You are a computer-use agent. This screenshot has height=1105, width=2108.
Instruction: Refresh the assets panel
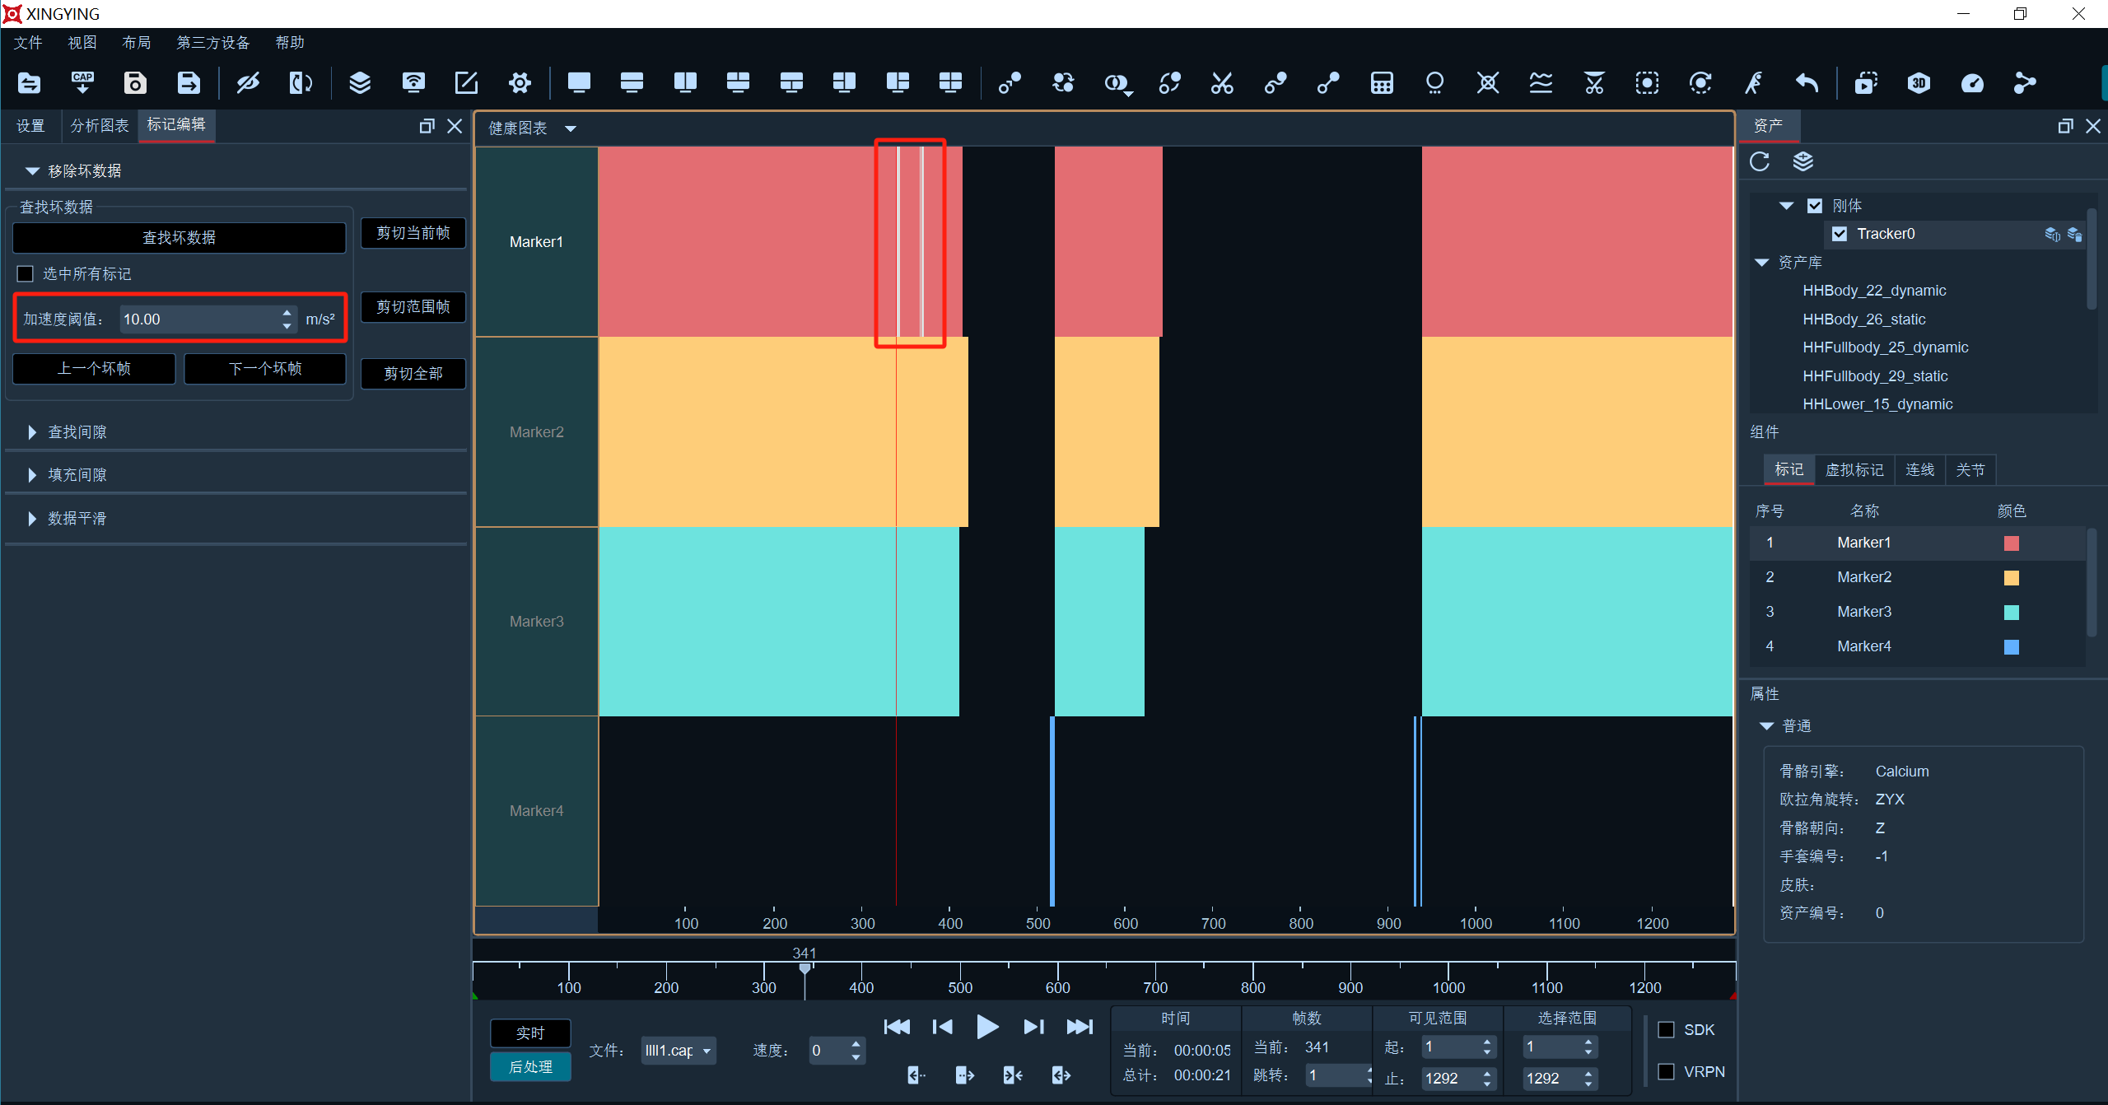[x=1760, y=161]
